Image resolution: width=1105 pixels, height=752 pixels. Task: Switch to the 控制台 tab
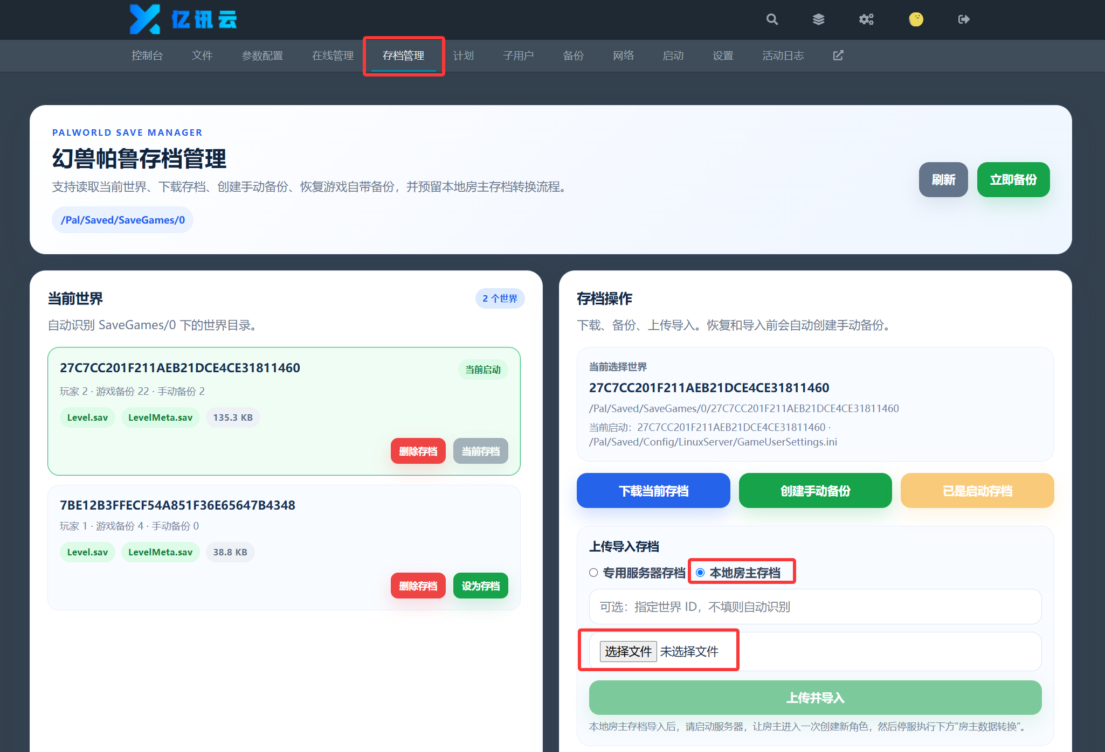147,55
